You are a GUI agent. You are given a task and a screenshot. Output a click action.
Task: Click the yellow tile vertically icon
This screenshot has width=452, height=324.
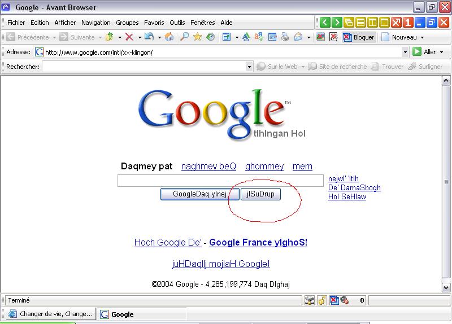pyautogui.click(x=372, y=22)
